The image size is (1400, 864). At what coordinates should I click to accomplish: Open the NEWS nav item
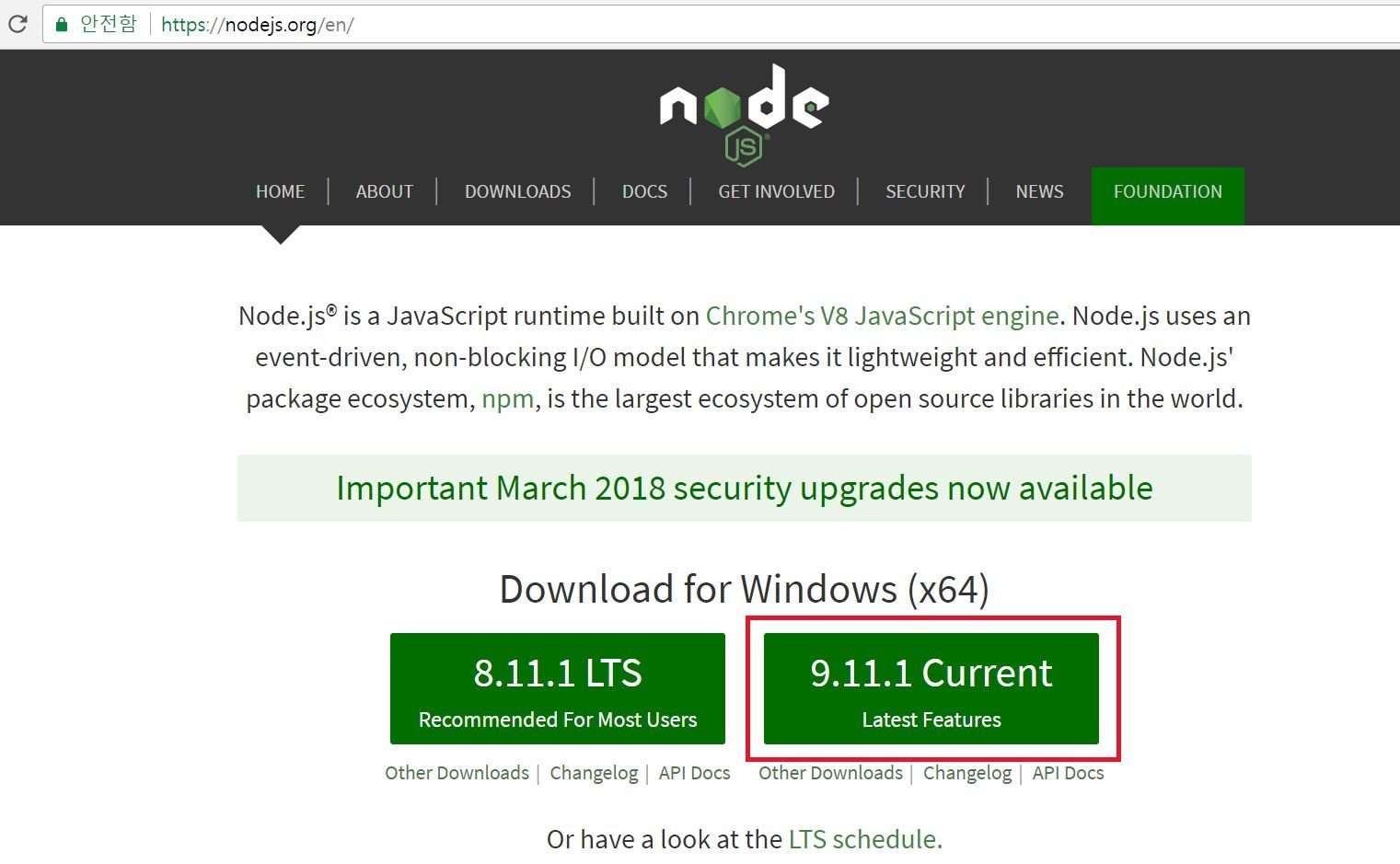coord(1039,191)
